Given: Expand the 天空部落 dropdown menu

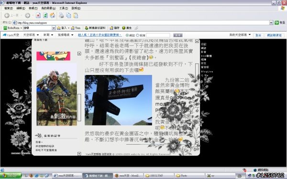Looking at the screenshot, I should [x=38, y=35].
